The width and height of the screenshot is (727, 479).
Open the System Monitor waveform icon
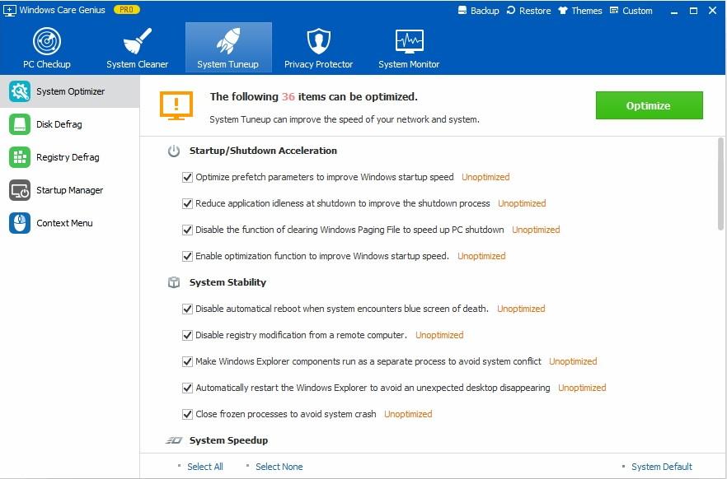point(409,41)
